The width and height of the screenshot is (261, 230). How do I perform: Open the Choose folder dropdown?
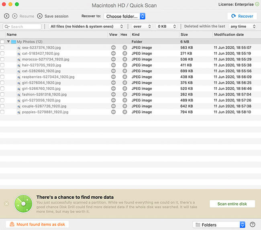124,16
